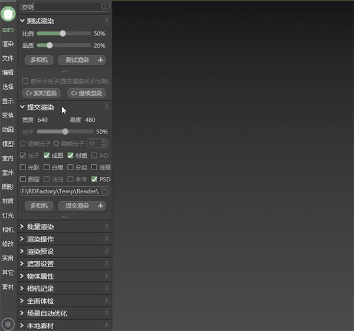354x331 pixels.
Task: Click help question mark for 测试渲染 section
Action: 106,21
